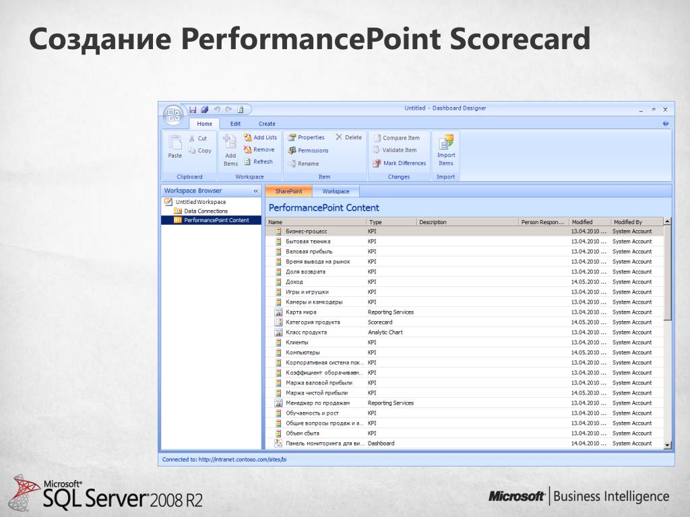Click the Время вывода на рынок icon

[278, 262]
